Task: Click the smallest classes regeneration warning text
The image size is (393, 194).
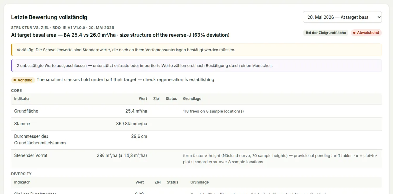Action: click(126, 80)
